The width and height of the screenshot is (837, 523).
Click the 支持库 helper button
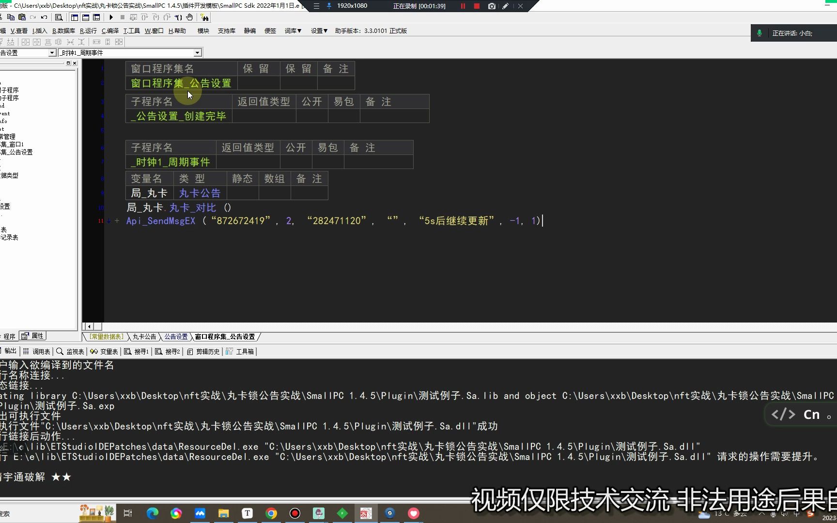[227, 31]
